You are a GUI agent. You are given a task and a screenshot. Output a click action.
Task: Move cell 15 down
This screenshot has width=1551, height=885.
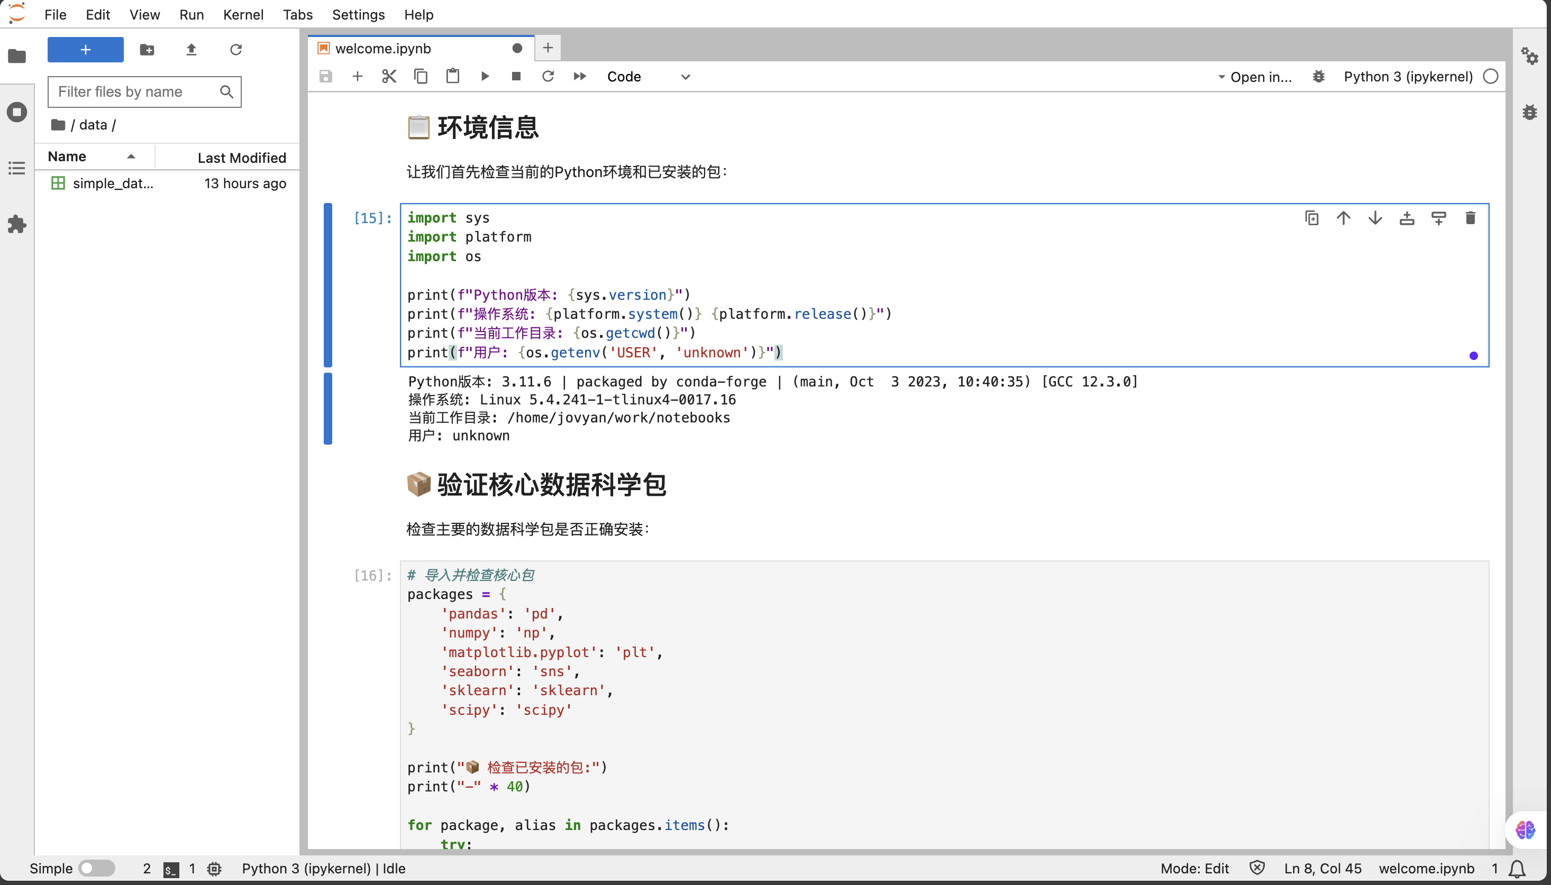(x=1375, y=218)
